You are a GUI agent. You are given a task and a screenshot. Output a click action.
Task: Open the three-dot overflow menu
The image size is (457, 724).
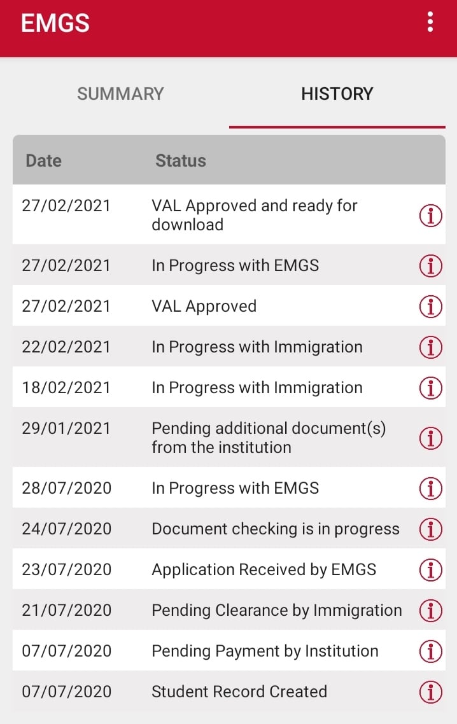[430, 22]
